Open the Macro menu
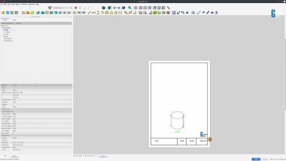The height and width of the screenshot is (161, 286). coord(18,4)
